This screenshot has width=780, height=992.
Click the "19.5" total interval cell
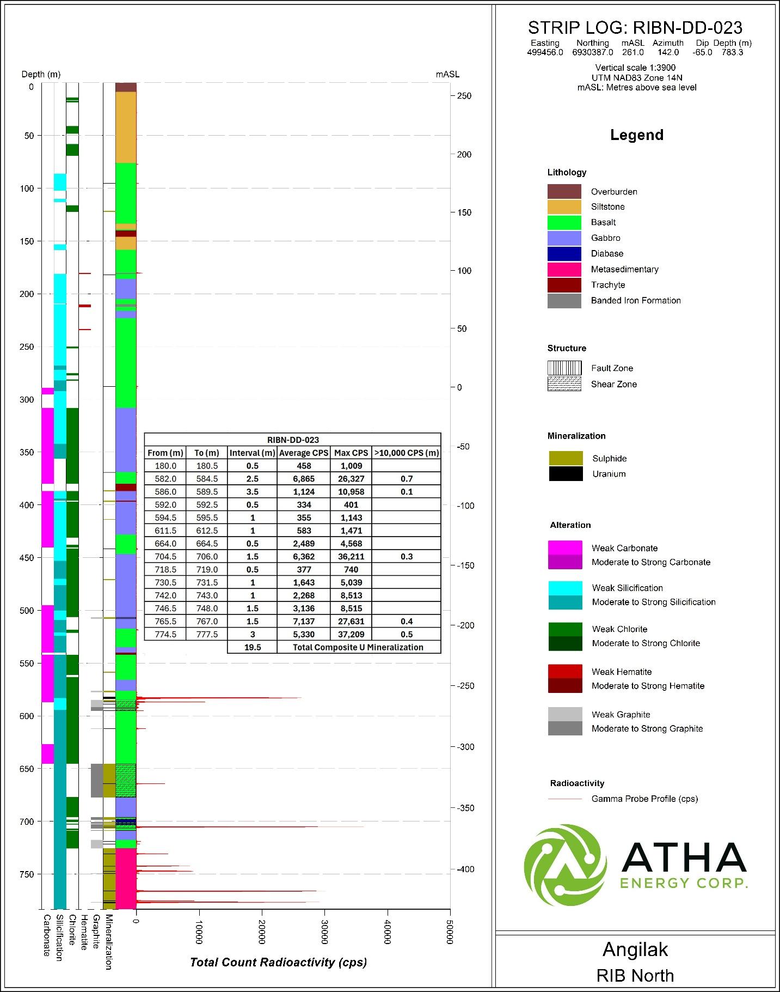(x=253, y=647)
